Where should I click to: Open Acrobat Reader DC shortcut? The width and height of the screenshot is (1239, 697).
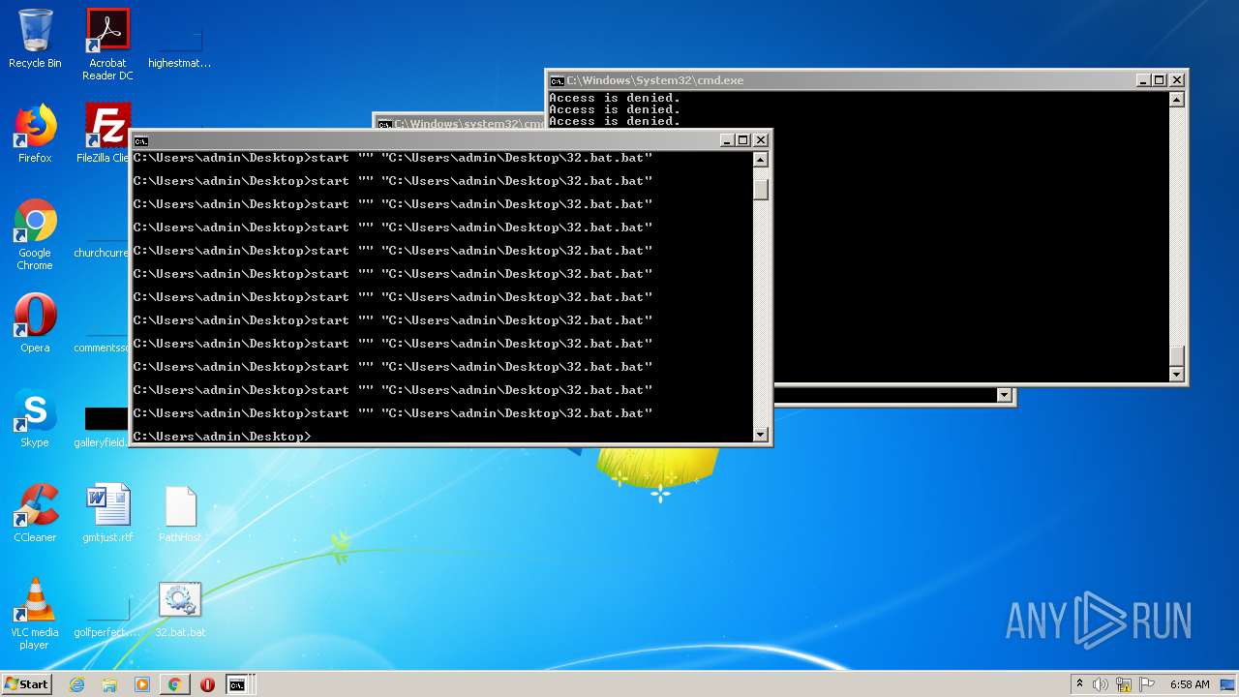[x=107, y=45]
